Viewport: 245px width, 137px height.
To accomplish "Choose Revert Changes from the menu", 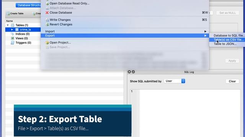I will click(x=61, y=24).
